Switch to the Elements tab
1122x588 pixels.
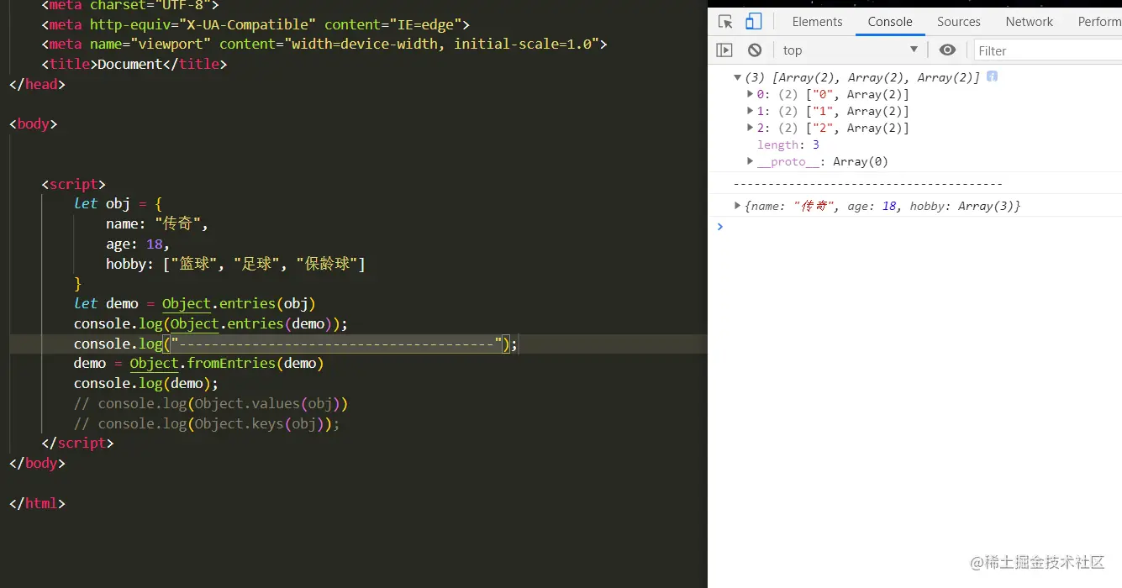click(x=817, y=21)
